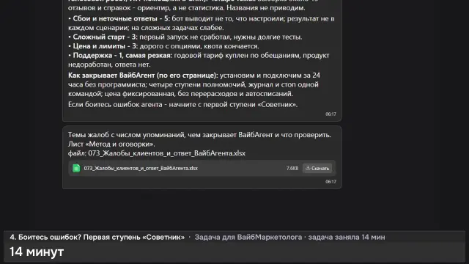Click the text «Лист «Метод и оговорки».»
This screenshot has height=264, width=469.
111,144
